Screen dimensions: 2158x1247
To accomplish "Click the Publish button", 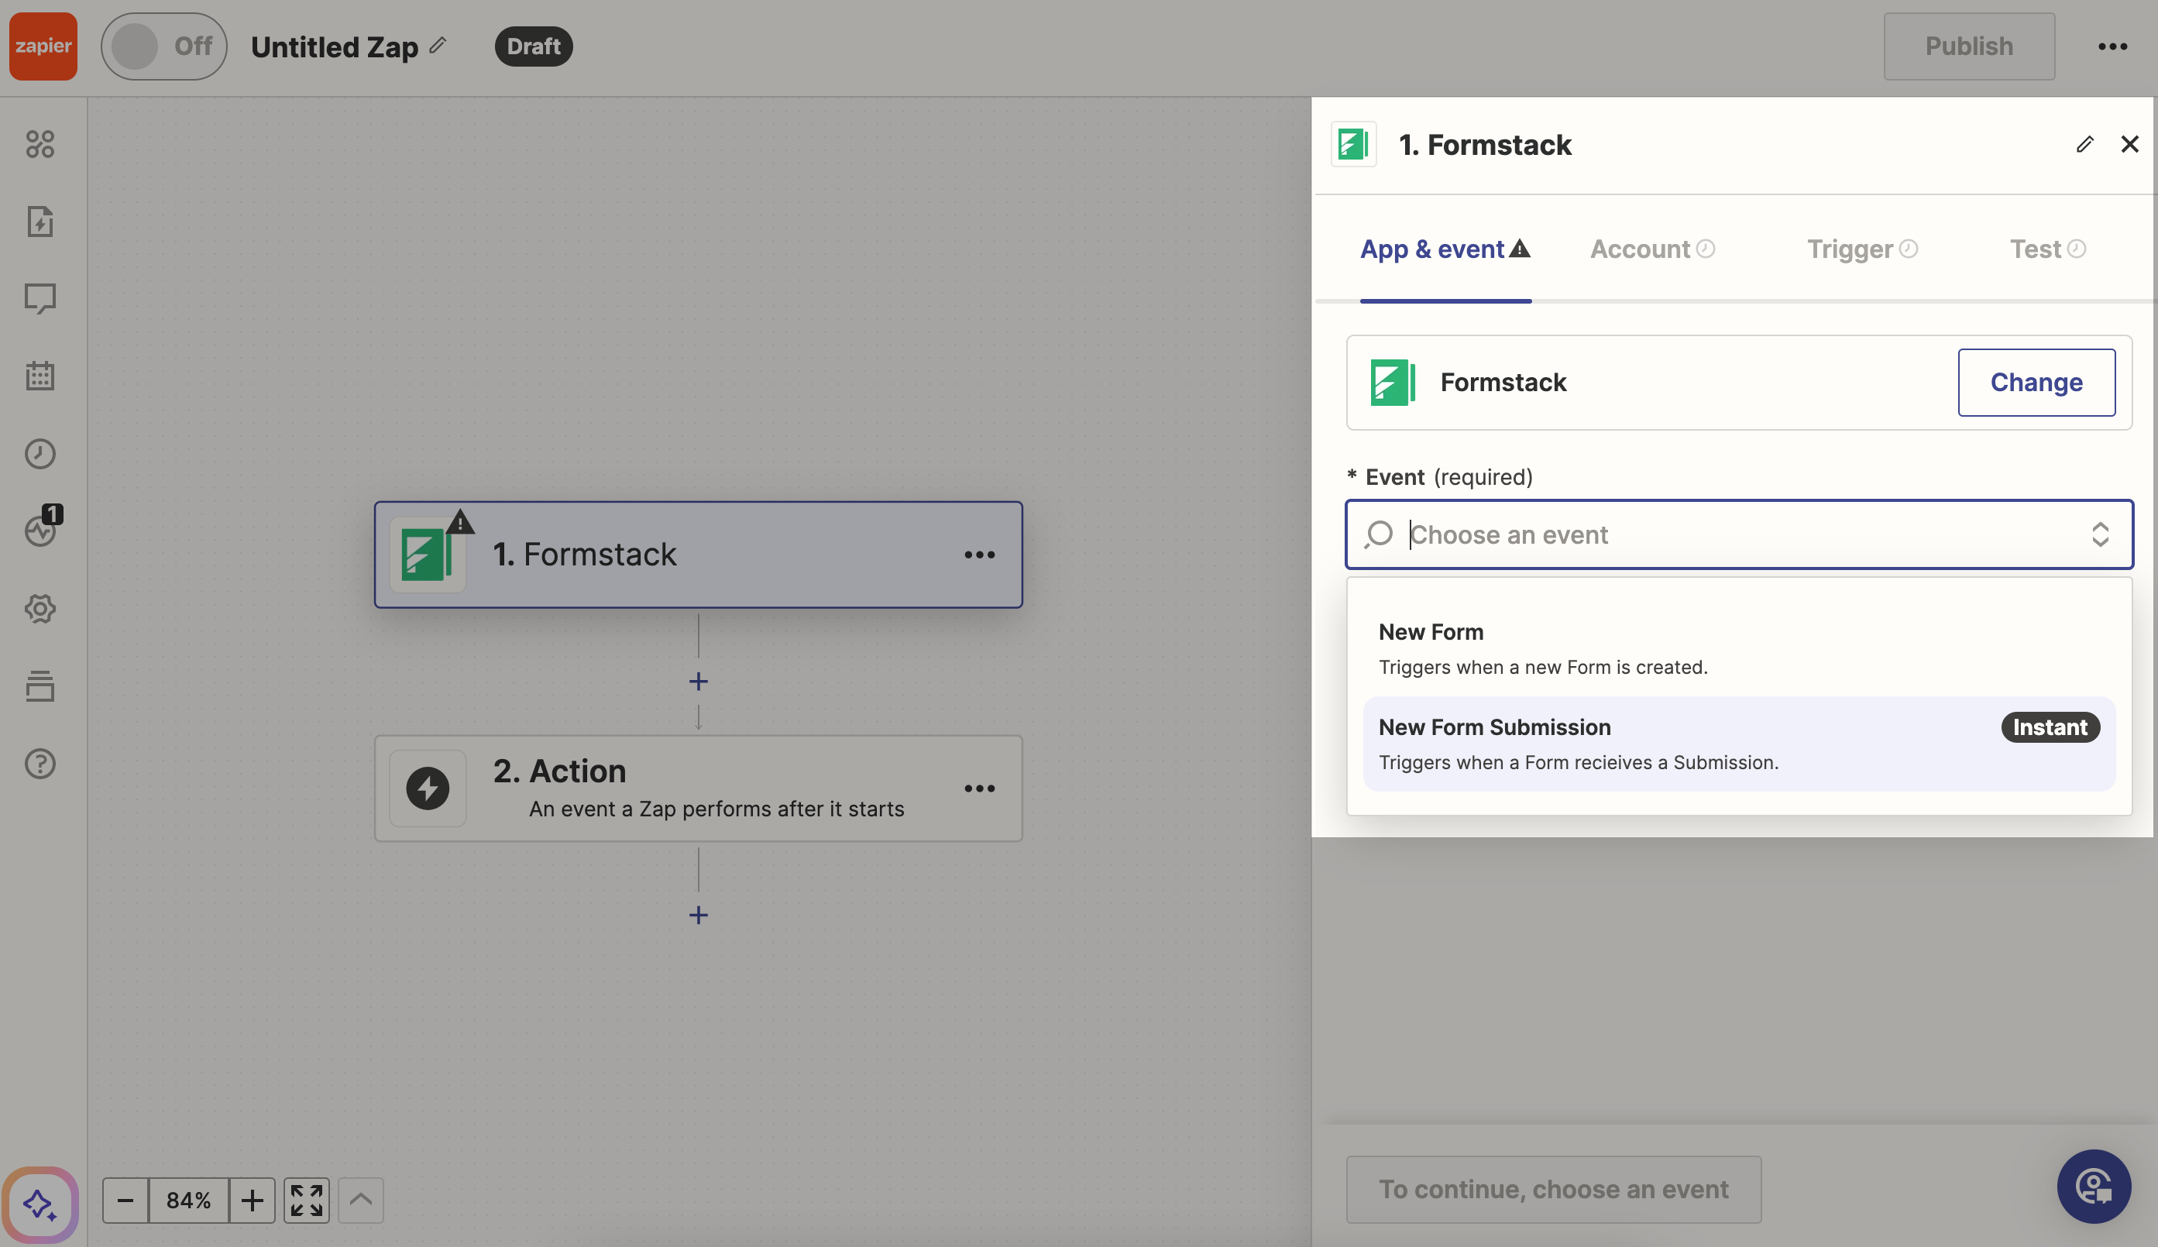I will (x=1968, y=46).
